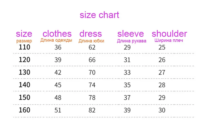Click the size 130 row label
205x137 pixels.
[24, 72]
